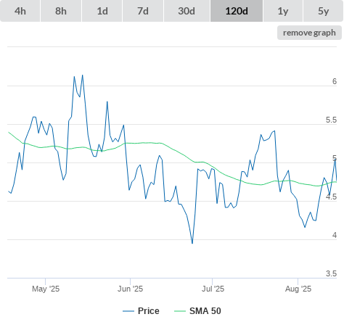
Task: Select the 1y time range tab
Action: pos(283,11)
